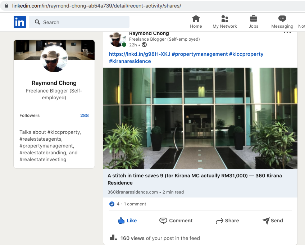Open the My Network tab
Viewport: 305px width, 245px height.
coord(225,22)
